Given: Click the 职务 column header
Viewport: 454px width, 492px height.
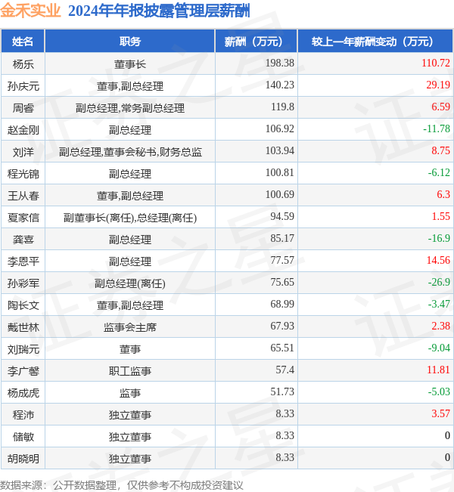Looking at the screenshot, I should coord(129,41).
